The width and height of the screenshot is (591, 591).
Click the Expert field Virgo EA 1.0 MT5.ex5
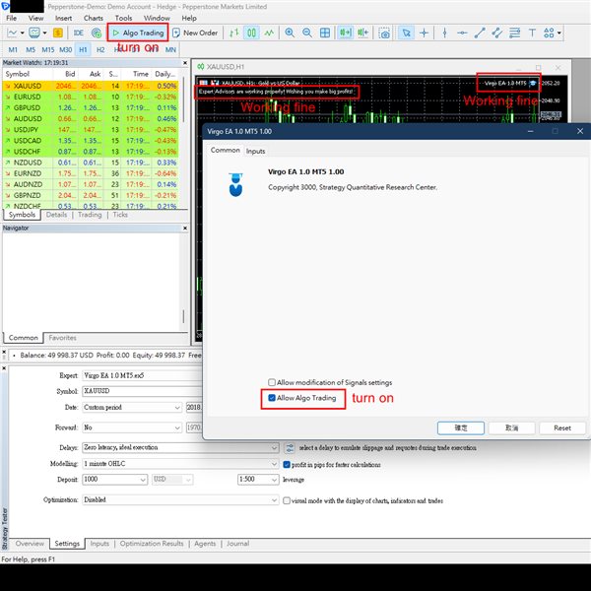pyautogui.click(x=142, y=376)
